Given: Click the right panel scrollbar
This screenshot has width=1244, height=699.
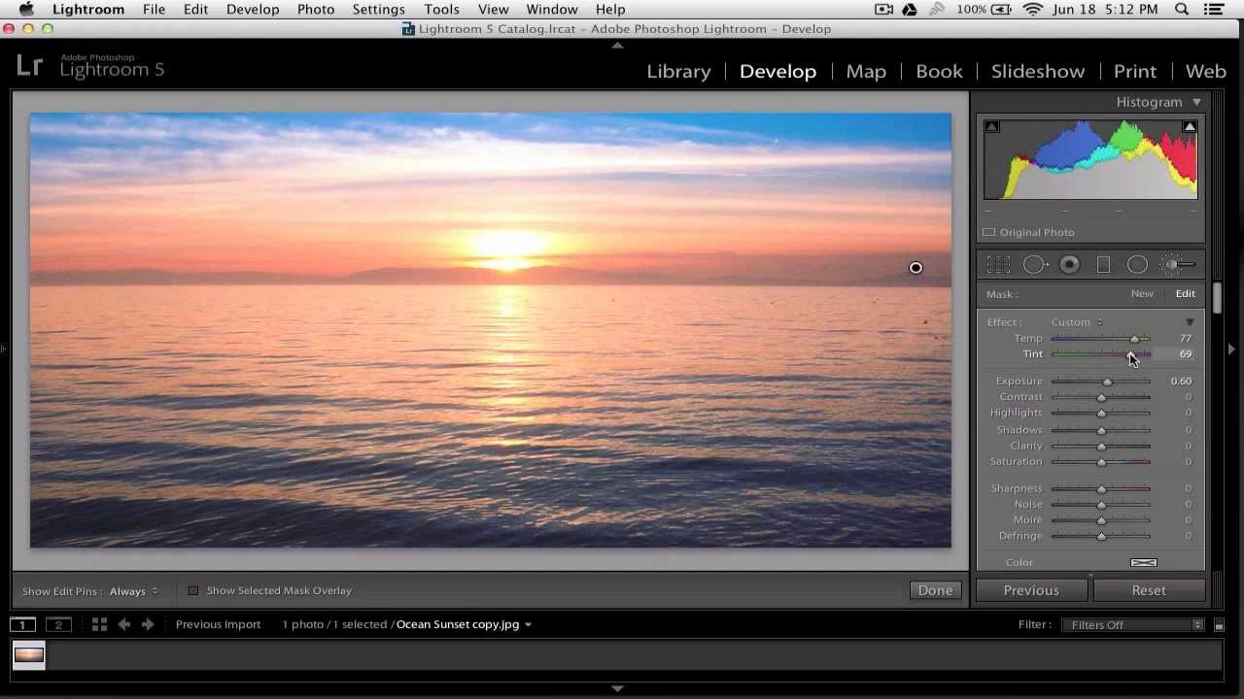Looking at the screenshot, I should (x=1217, y=298).
